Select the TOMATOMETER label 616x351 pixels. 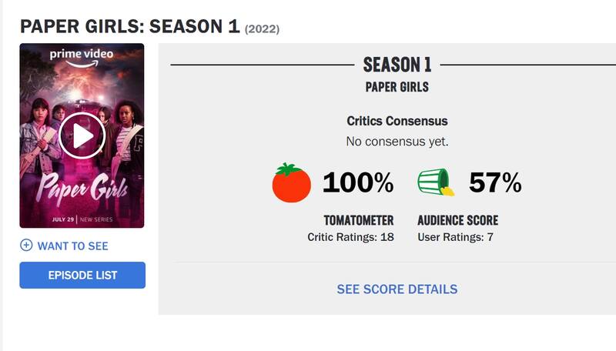360,221
